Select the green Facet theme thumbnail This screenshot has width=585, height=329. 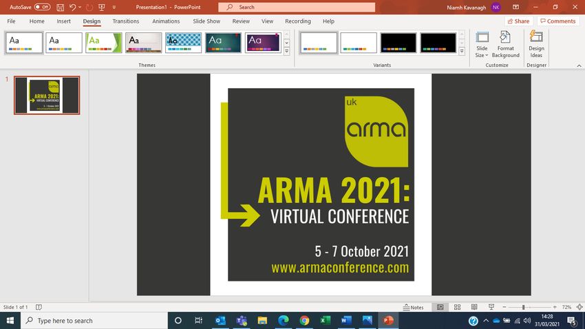[x=104, y=43]
